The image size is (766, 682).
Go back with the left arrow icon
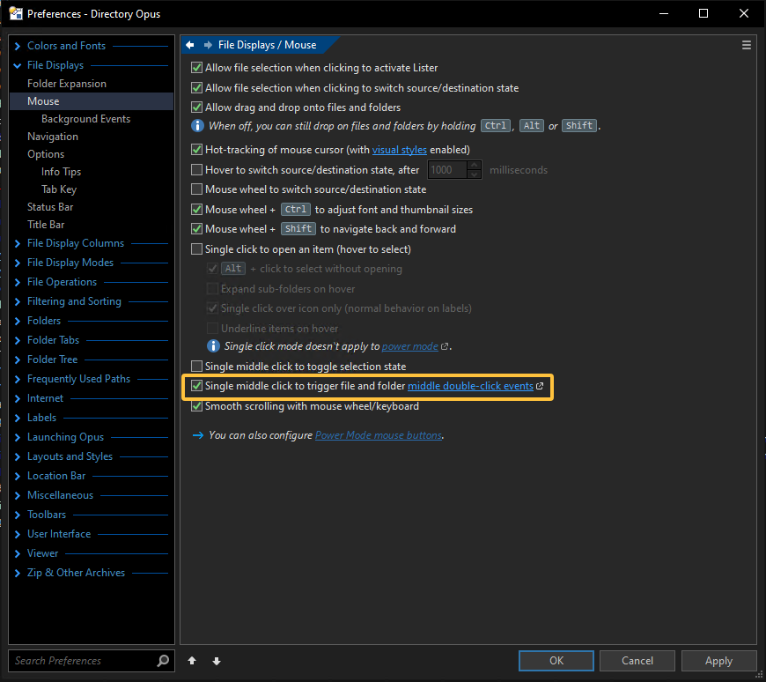(190, 45)
